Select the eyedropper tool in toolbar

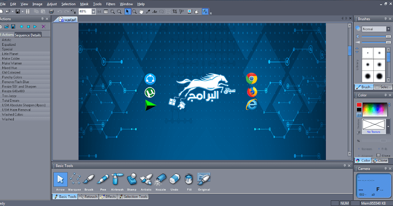click(x=148, y=11)
